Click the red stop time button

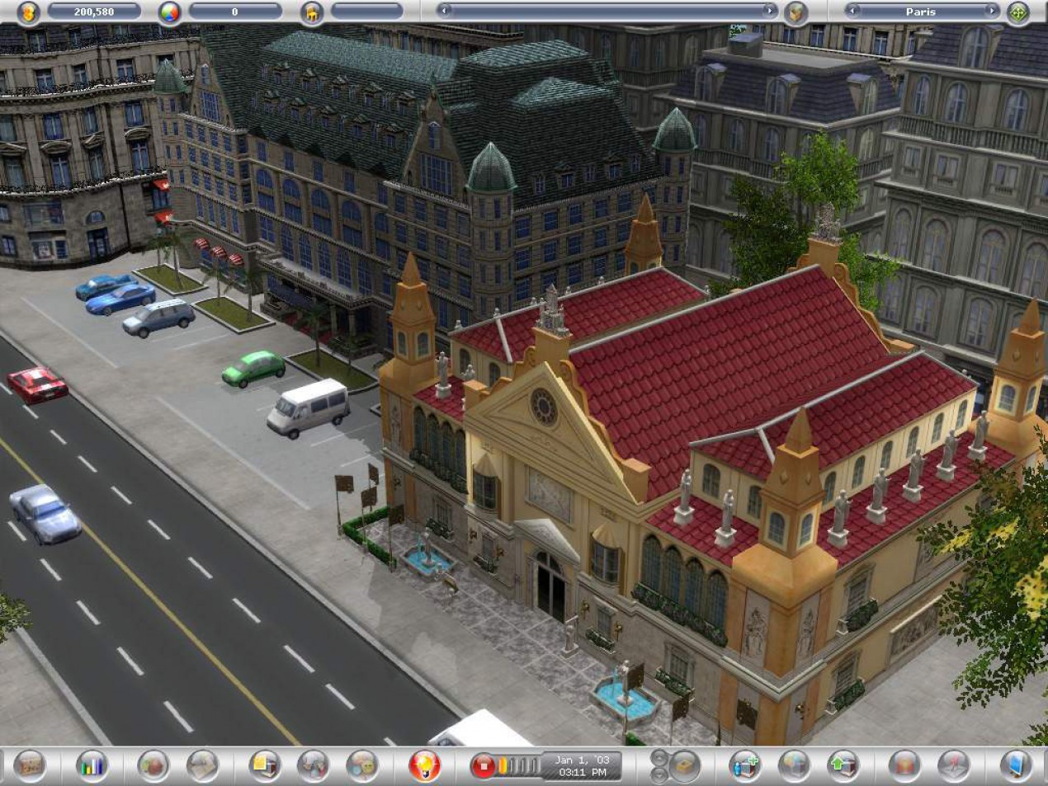484,766
